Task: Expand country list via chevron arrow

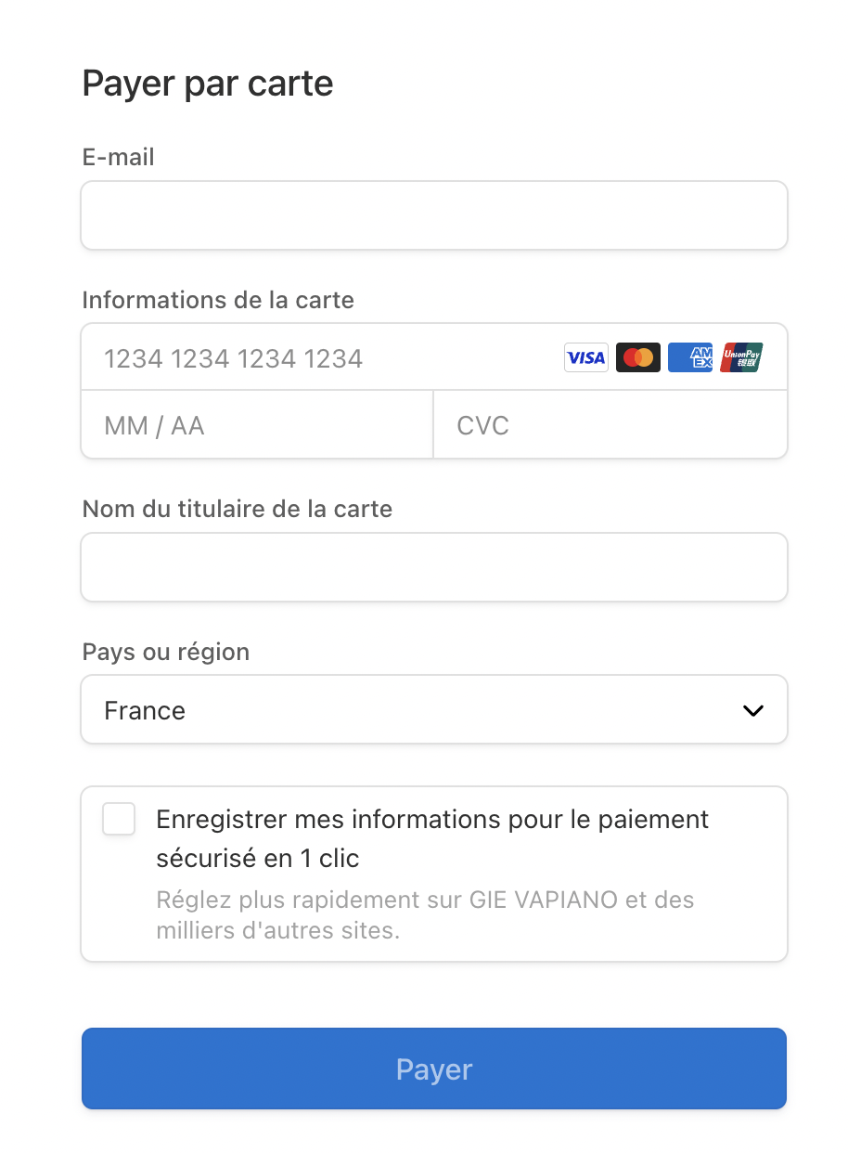Action: (x=753, y=711)
